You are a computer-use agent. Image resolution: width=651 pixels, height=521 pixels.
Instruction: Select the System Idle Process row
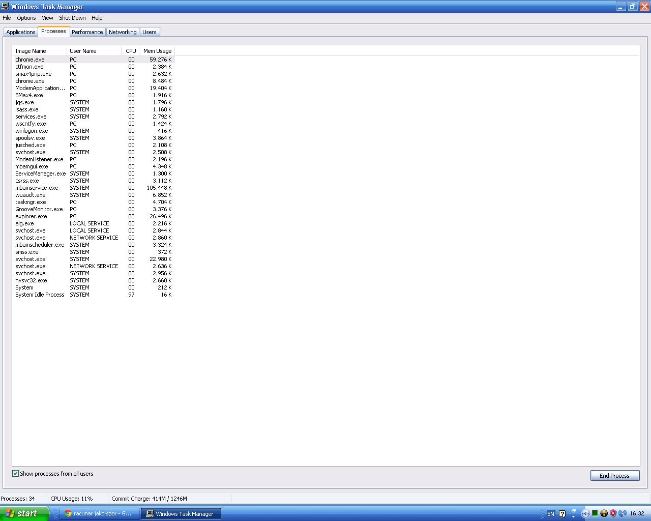tap(94, 295)
